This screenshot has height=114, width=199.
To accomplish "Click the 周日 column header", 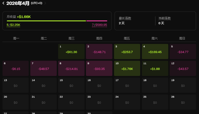I will pyautogui.click(x=182, y=38).
